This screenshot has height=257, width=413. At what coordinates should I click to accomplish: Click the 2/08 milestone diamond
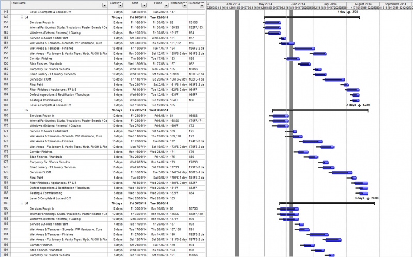[x=349, y=12]
